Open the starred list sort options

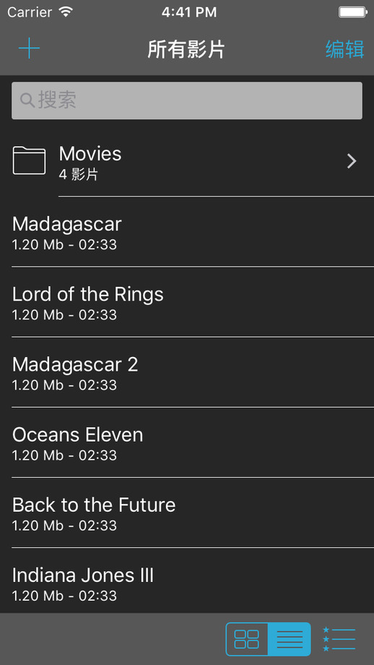coord(339,639)
